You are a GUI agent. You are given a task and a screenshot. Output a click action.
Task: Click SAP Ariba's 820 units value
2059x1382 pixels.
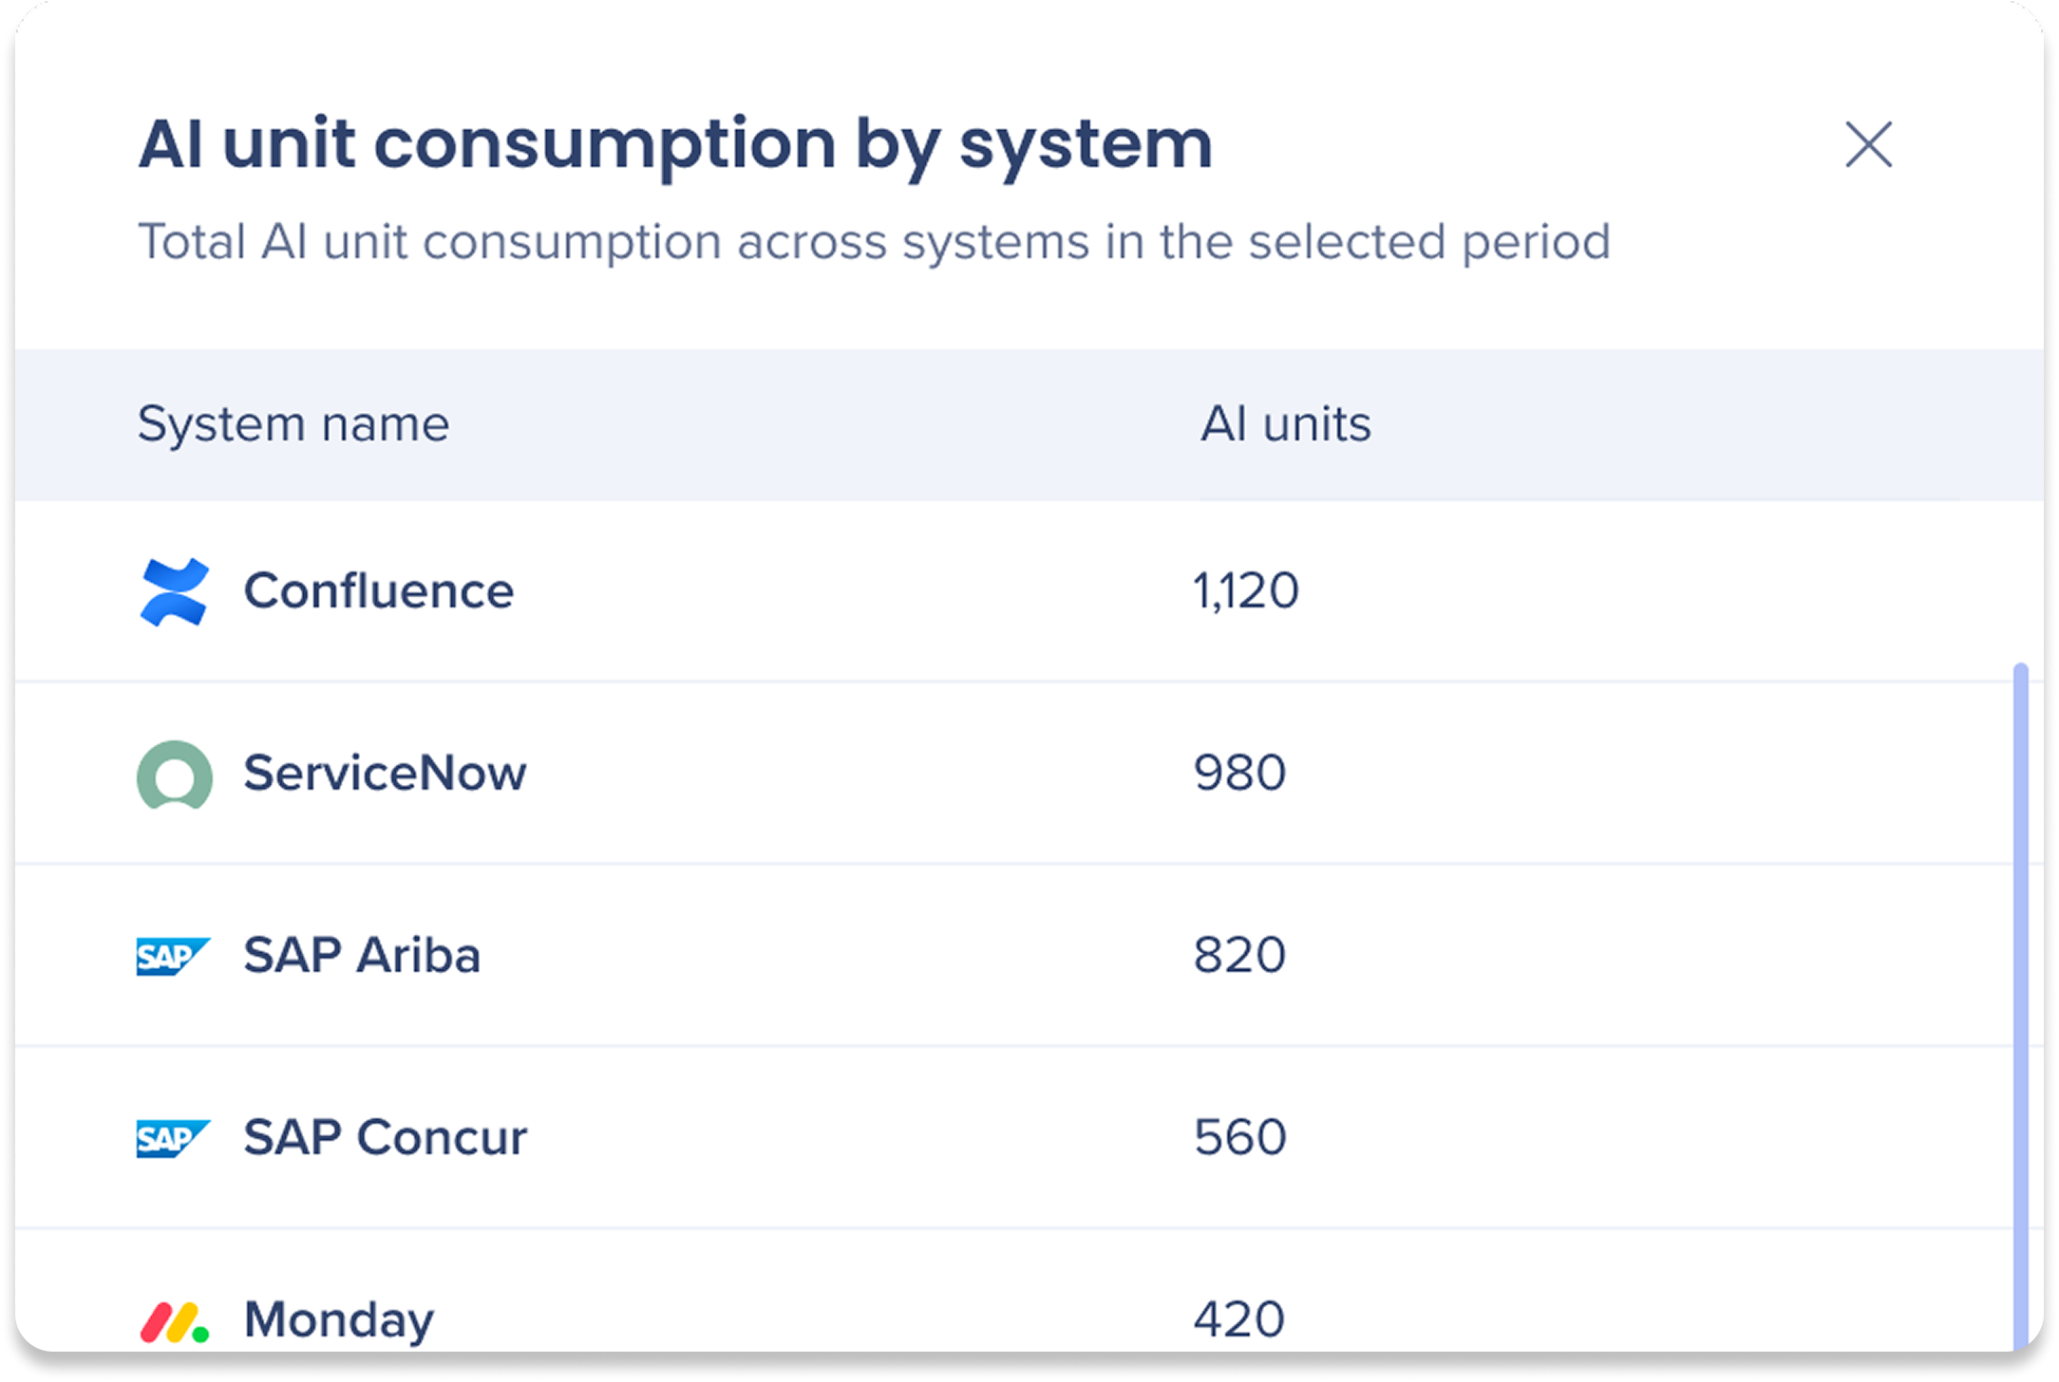1239,955
